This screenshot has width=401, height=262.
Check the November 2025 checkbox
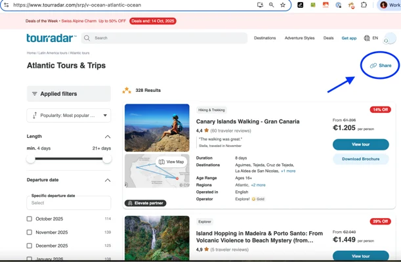click(x=30, y=232)
